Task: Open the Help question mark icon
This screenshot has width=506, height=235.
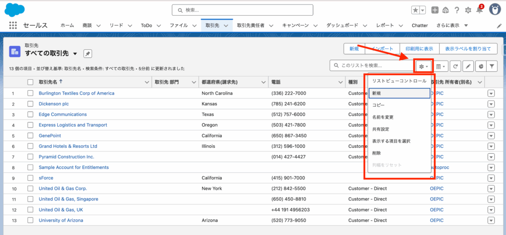Action: pyautogui.click(x=457, y=10)
